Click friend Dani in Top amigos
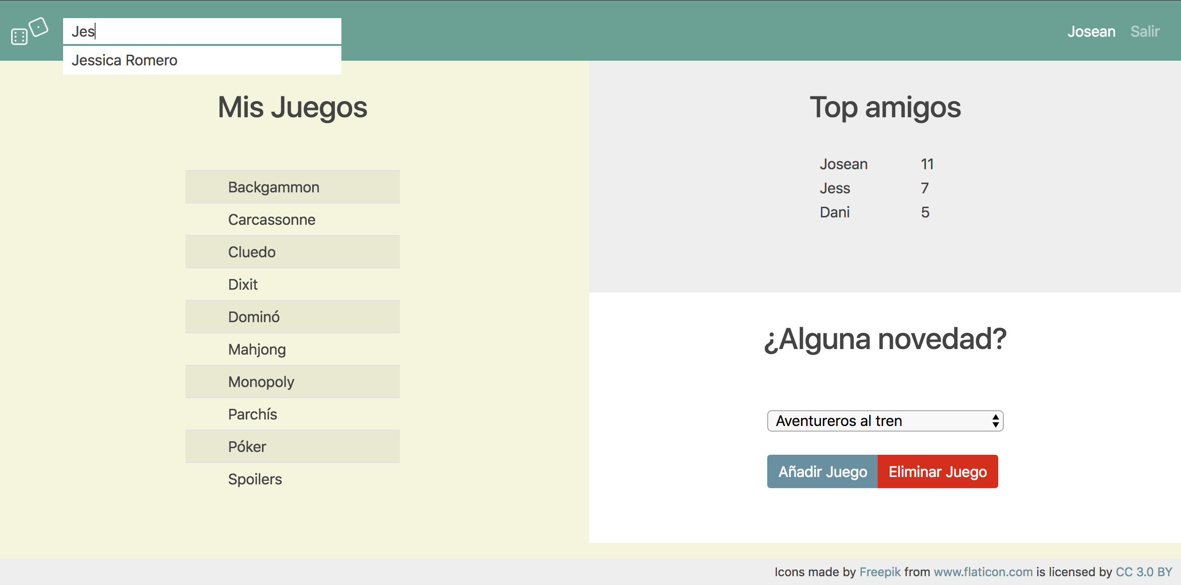Screen dimensions: 1181x585 point(834,212)
